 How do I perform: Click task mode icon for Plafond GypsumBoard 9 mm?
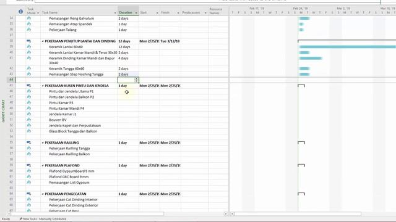click(x=29, y=171)
